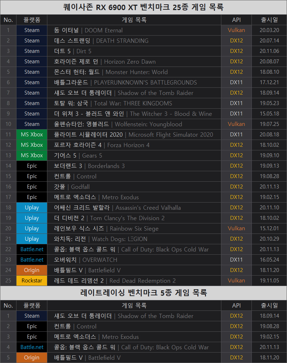Select MS Xbox cell in Gears 5 row
The height and width of the screenshot is (363, 287).
[x=32, y=155]
